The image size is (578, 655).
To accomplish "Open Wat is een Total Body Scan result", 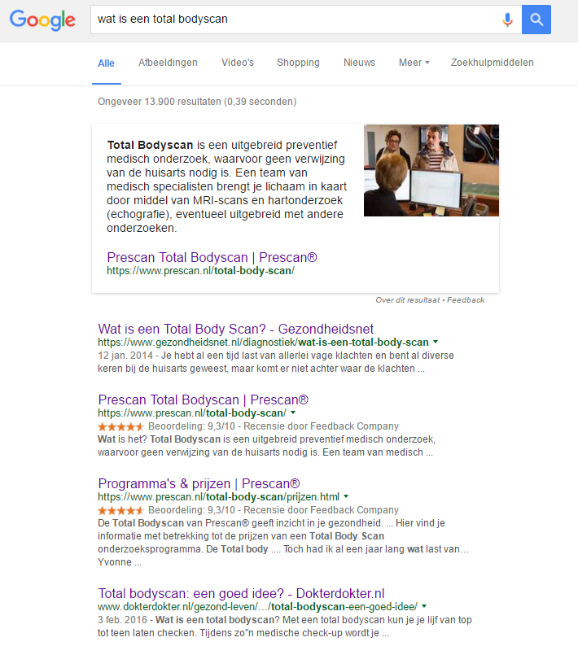I will click(x=236, y=329).
